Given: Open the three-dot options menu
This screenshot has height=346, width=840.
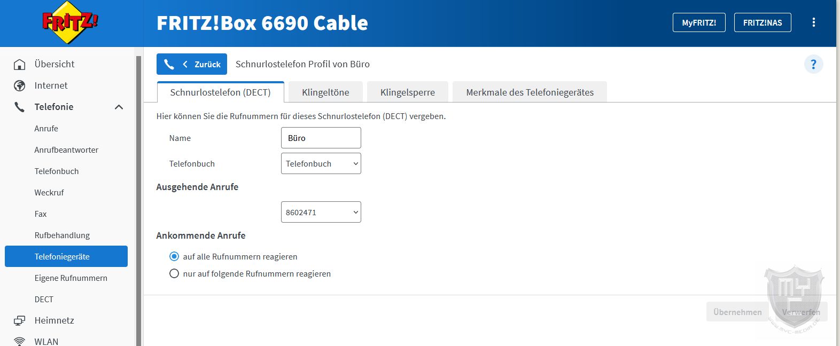Looking at the screenshot, I should click(x=813, y=22).
